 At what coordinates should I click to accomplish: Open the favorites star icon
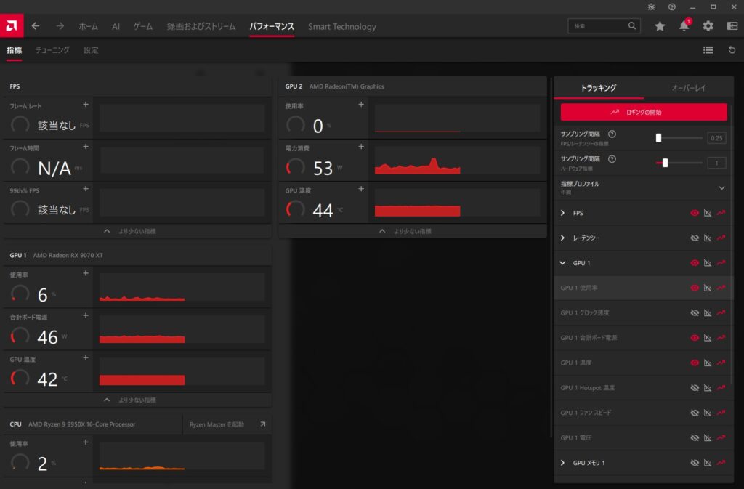click(660, 26)
